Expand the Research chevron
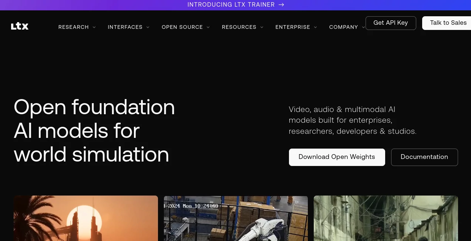 coord(94,27)
